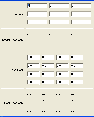Focus bottom-left 3x3 Integer field
The height and width of the screenshot is (117, 94).
pos(37,22)
